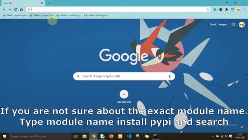Image resolution: width=248 pixels, height=140 pixels.
Task: Open the command prompt on taskbar
Action: [x=155, y=136]
